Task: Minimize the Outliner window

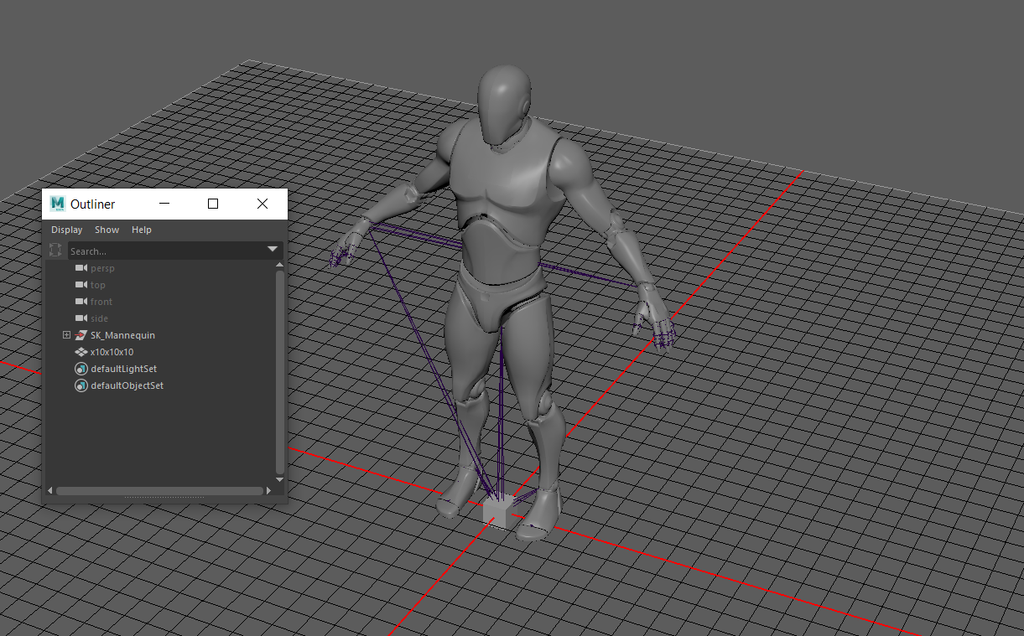Action: point(164,204)
